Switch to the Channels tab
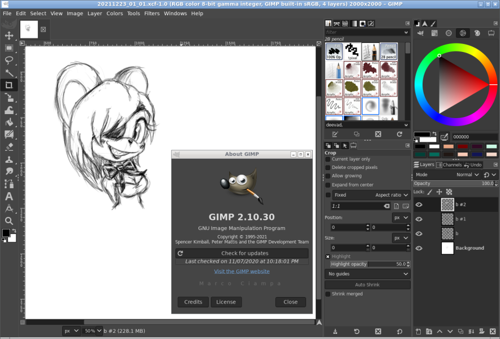The image size is (500, 339). 449,165
